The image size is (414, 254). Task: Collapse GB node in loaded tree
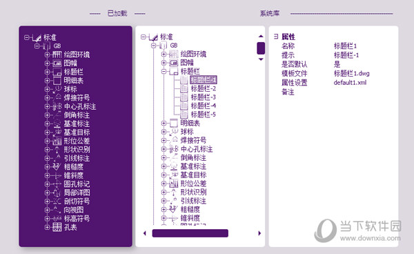tap(37, 46)
